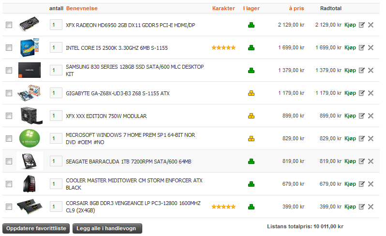This screenshot has width=386, height=236.
Task: Open the five-star rating of Intel Core i5 2500K
Action: pos(223,47)
